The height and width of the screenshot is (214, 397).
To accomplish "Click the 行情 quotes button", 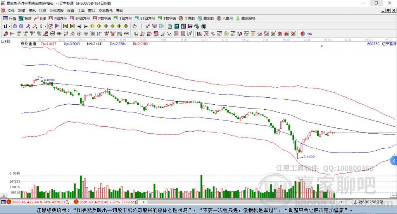I will [10, 19].
